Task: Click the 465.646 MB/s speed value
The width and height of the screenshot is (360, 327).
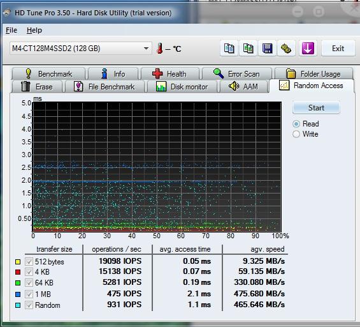Action: (259, 305)
